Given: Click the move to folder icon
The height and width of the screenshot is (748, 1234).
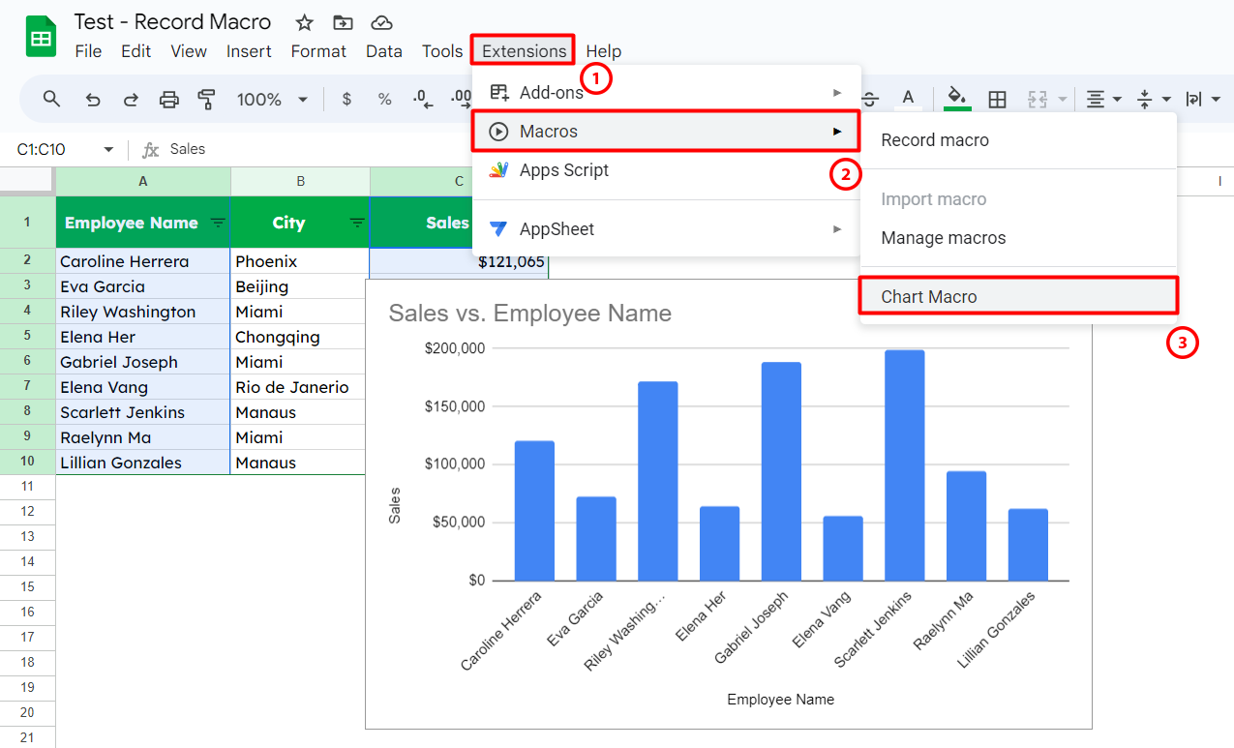Looking at the screenshot, I should point(343,22).
